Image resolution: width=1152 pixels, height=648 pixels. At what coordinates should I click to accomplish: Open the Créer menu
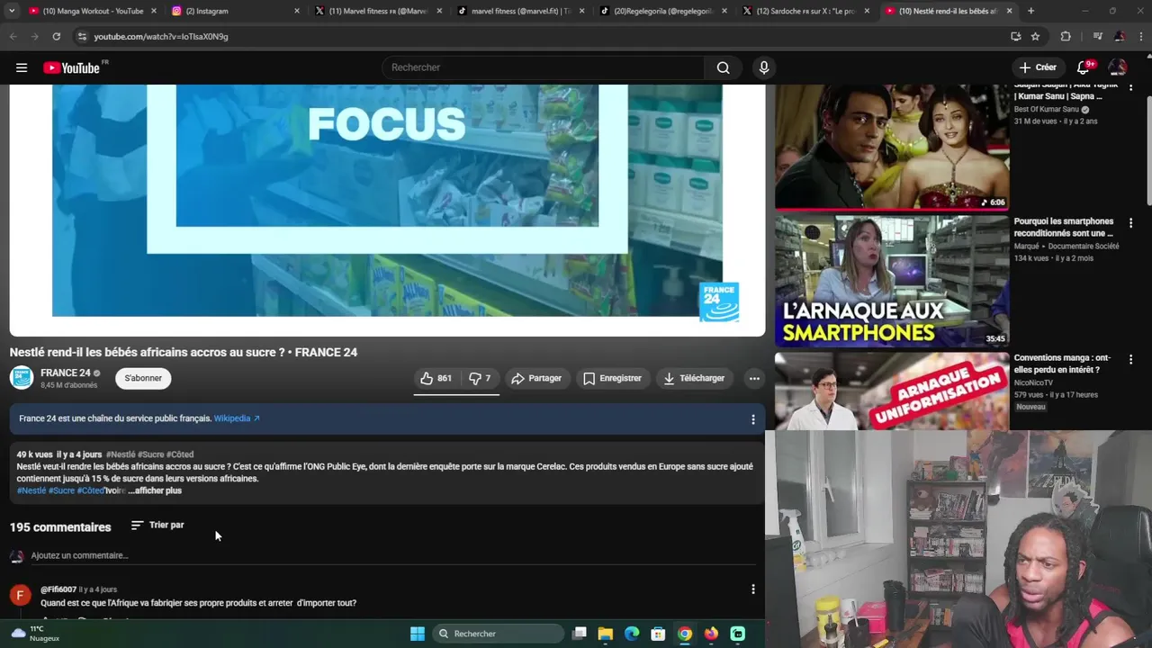[1038, 67]
